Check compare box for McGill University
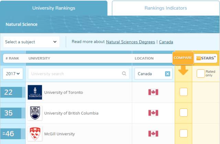The width and height of the screenshot is (220, 144). coord(184,133)
